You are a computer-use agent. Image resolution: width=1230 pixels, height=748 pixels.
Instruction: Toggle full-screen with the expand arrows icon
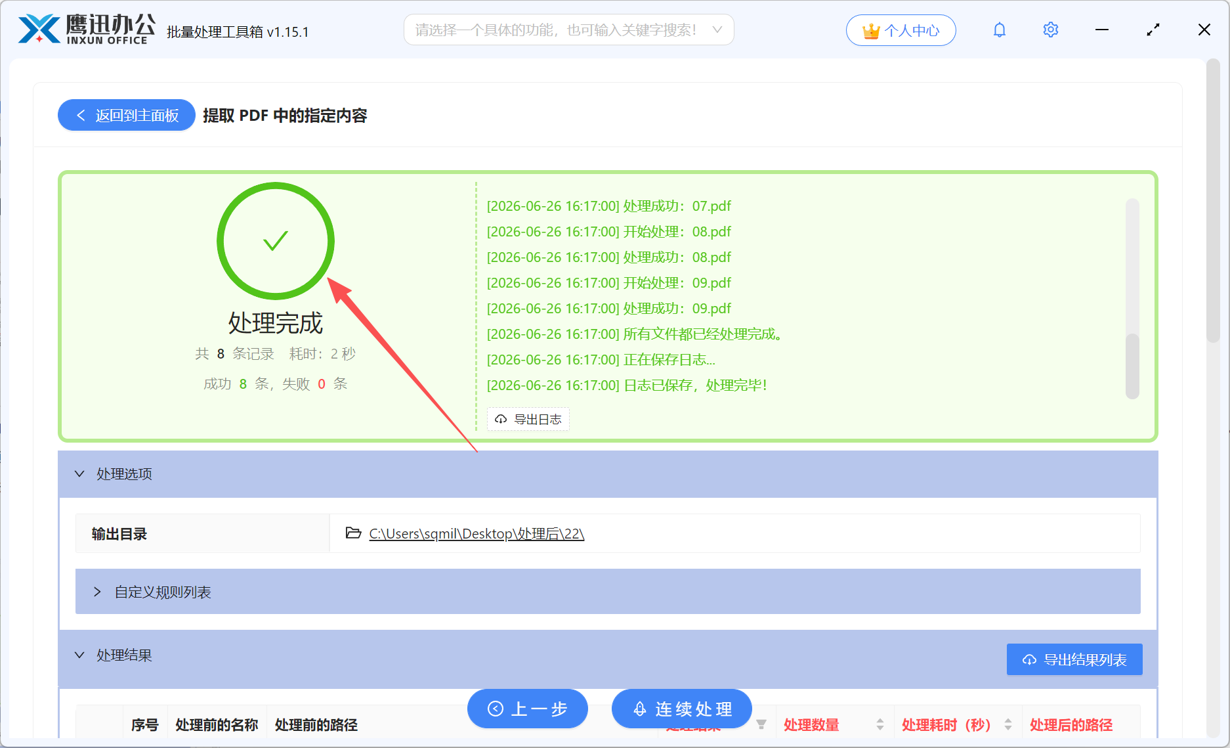[x=1153, y=30]
